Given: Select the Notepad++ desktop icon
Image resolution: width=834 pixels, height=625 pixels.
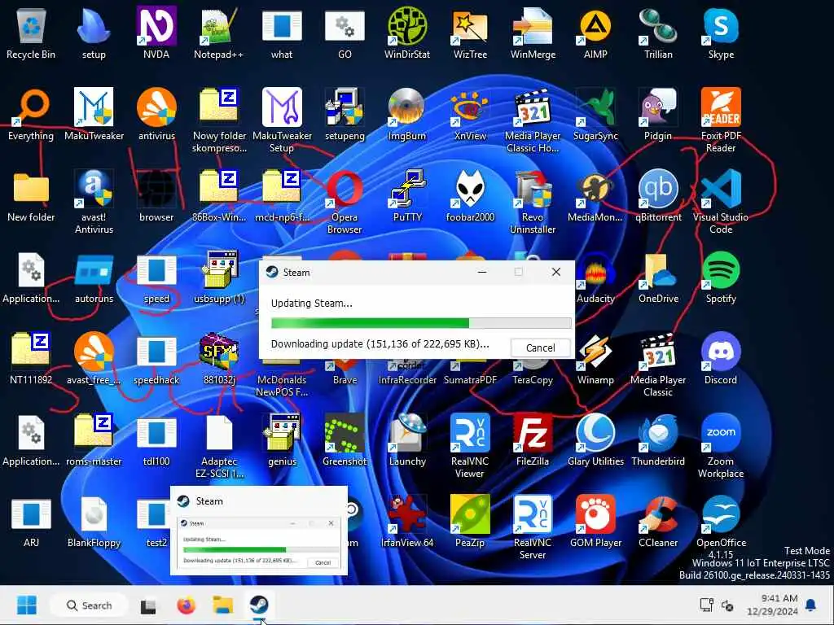Looking at the screenshot, I should 218,33.
